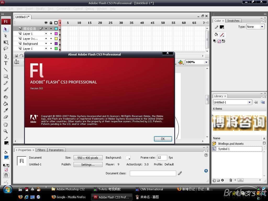
Task: Lock the '博将咨询' layer
Action: 51,29
